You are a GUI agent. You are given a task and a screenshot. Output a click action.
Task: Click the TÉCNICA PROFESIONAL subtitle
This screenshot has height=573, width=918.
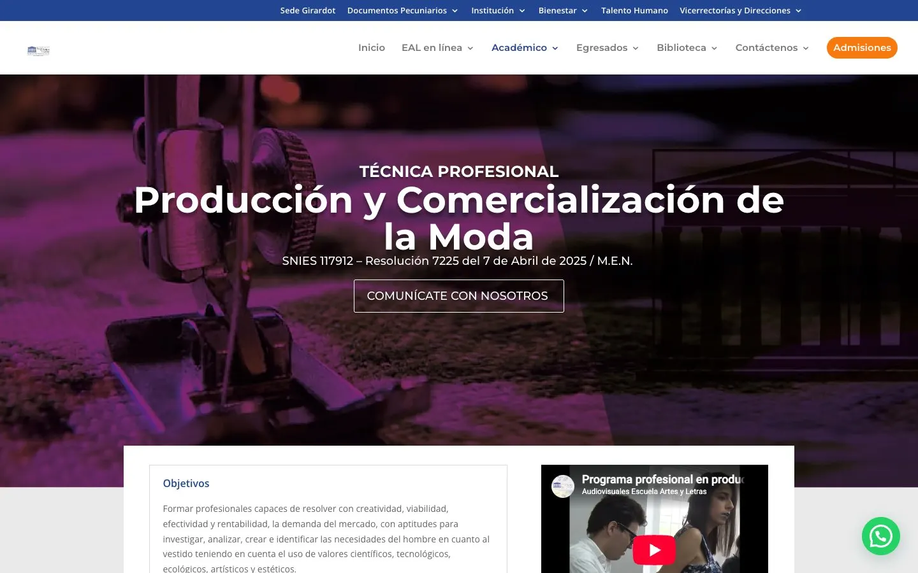point(459,171)
